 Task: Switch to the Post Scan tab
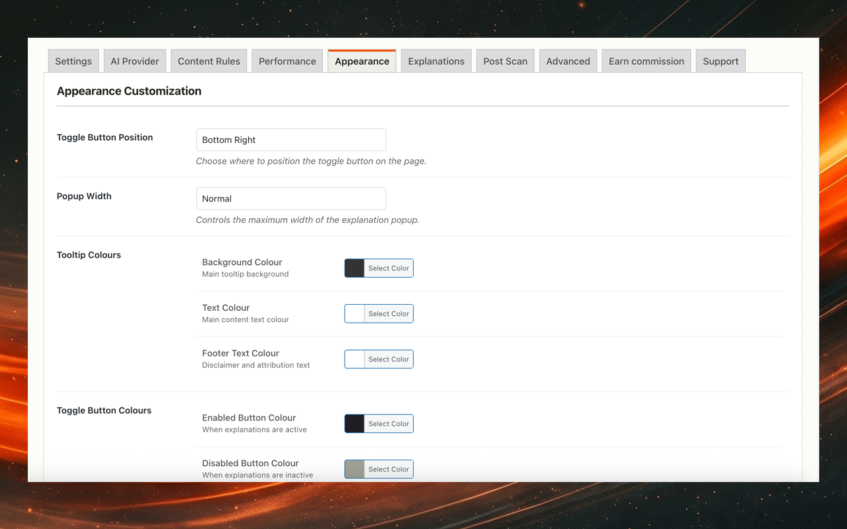(x=506, y=61)
